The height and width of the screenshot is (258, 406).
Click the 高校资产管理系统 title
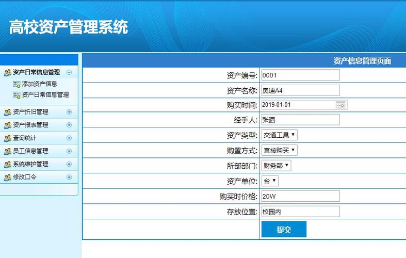pos(69,27)
